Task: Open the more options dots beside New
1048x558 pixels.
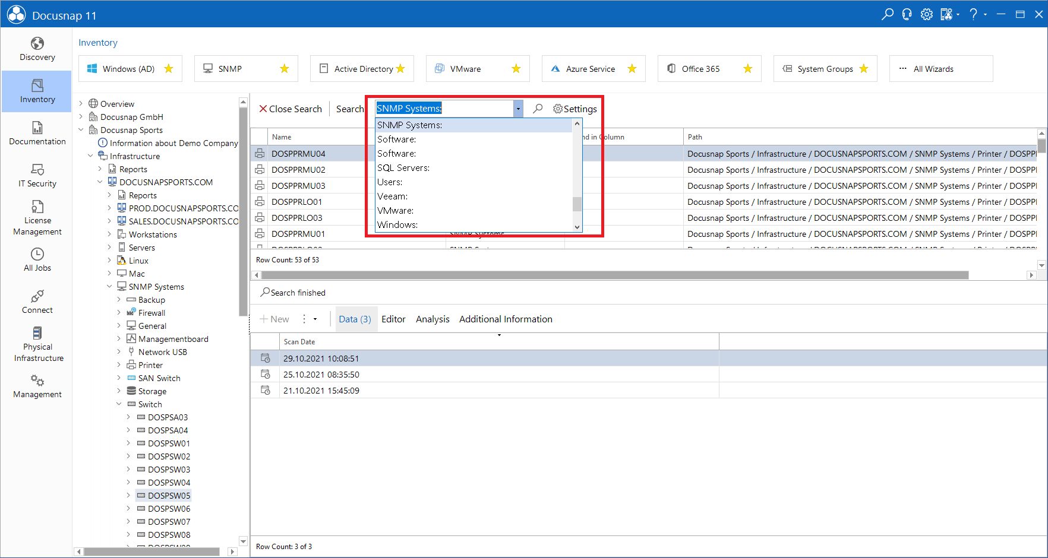Action: (304, 319)
